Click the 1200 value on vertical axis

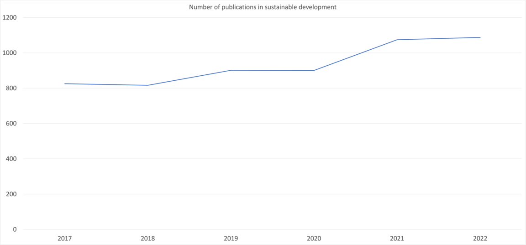9,18
